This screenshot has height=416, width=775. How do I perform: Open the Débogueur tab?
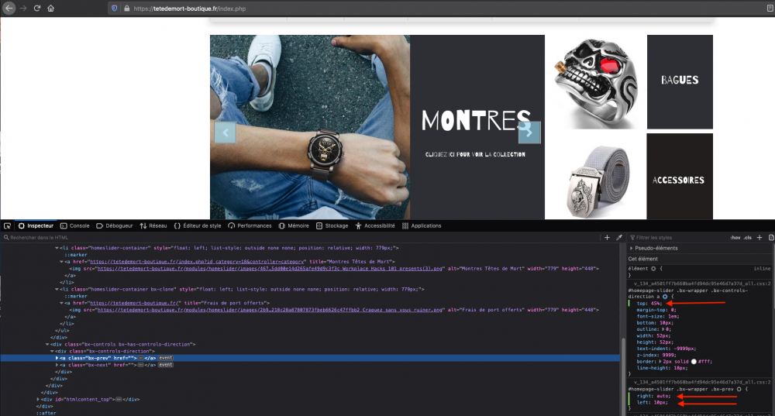[114, 225]
